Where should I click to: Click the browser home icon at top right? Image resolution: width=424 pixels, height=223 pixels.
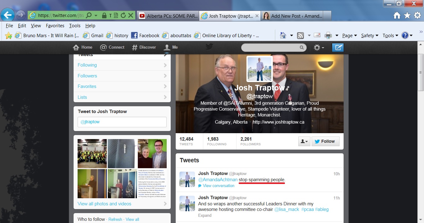pyautogui.click(x=397, y=15)
